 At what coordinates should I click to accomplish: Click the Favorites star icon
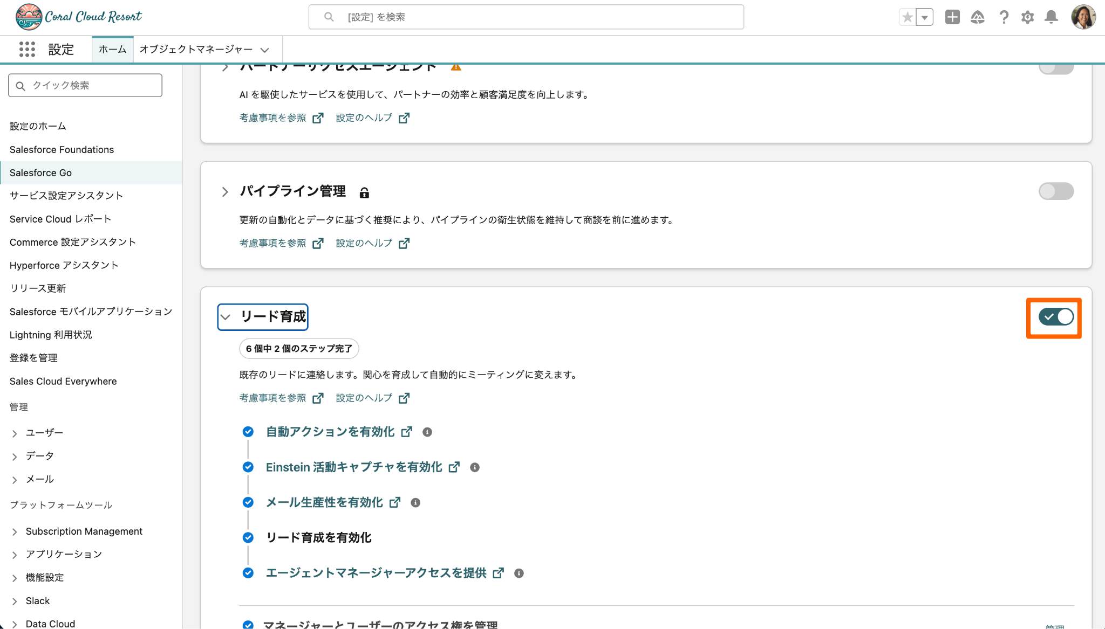point(908,17)
